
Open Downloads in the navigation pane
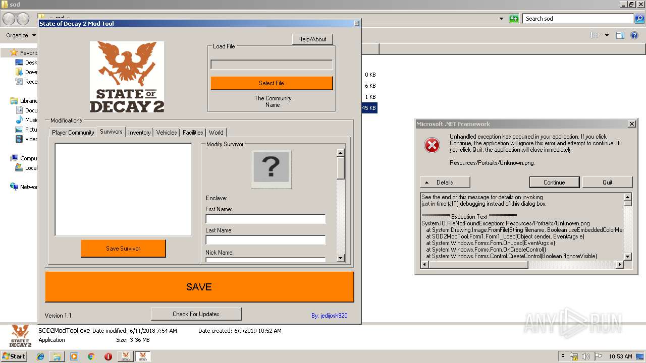(x=26, y=72)
